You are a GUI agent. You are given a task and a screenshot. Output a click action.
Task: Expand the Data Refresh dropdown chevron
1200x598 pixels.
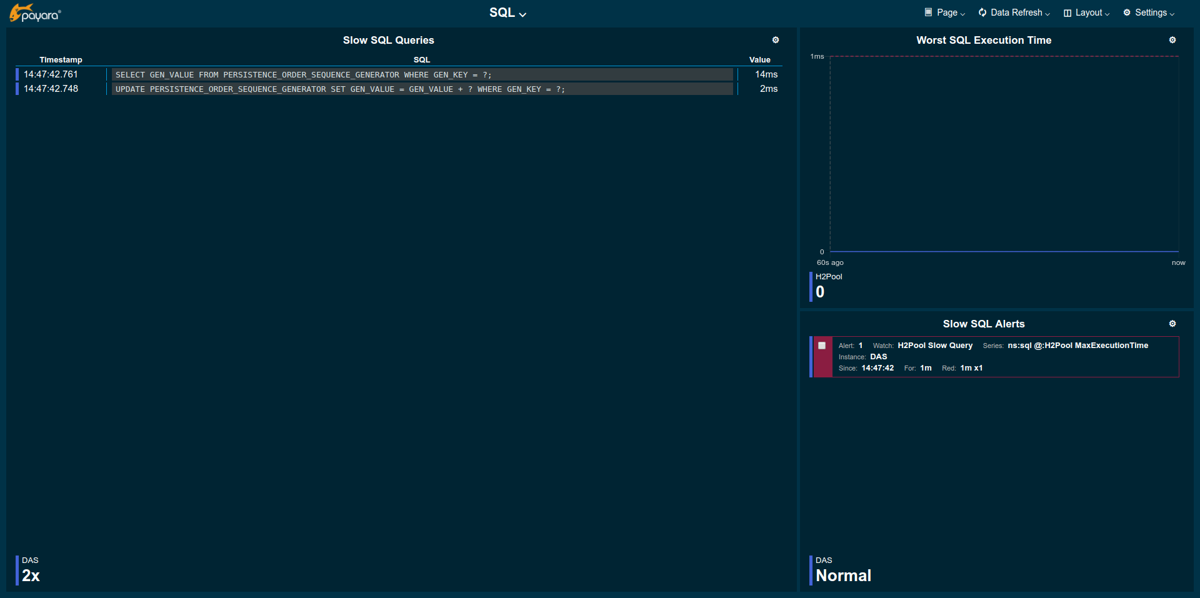pyautogui.click(x=1048, y=14)
